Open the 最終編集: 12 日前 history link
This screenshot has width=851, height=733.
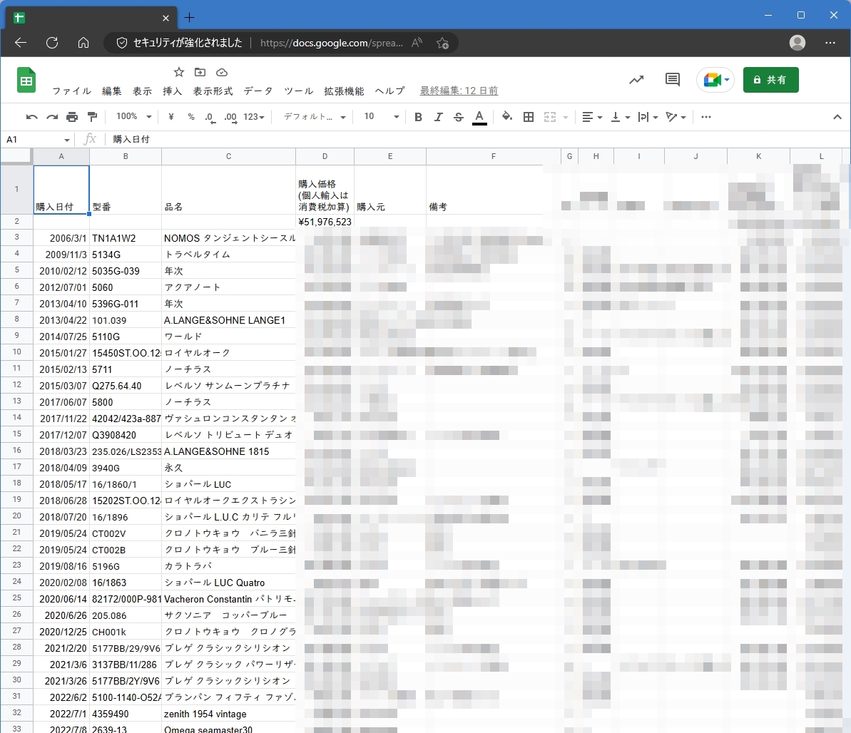pos(459,91)
